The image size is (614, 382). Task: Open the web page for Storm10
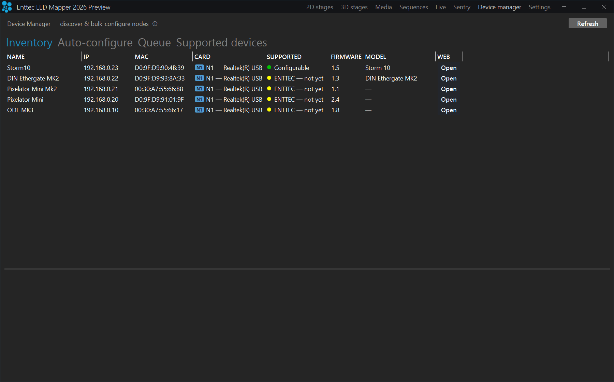click(x=449, y=68)
